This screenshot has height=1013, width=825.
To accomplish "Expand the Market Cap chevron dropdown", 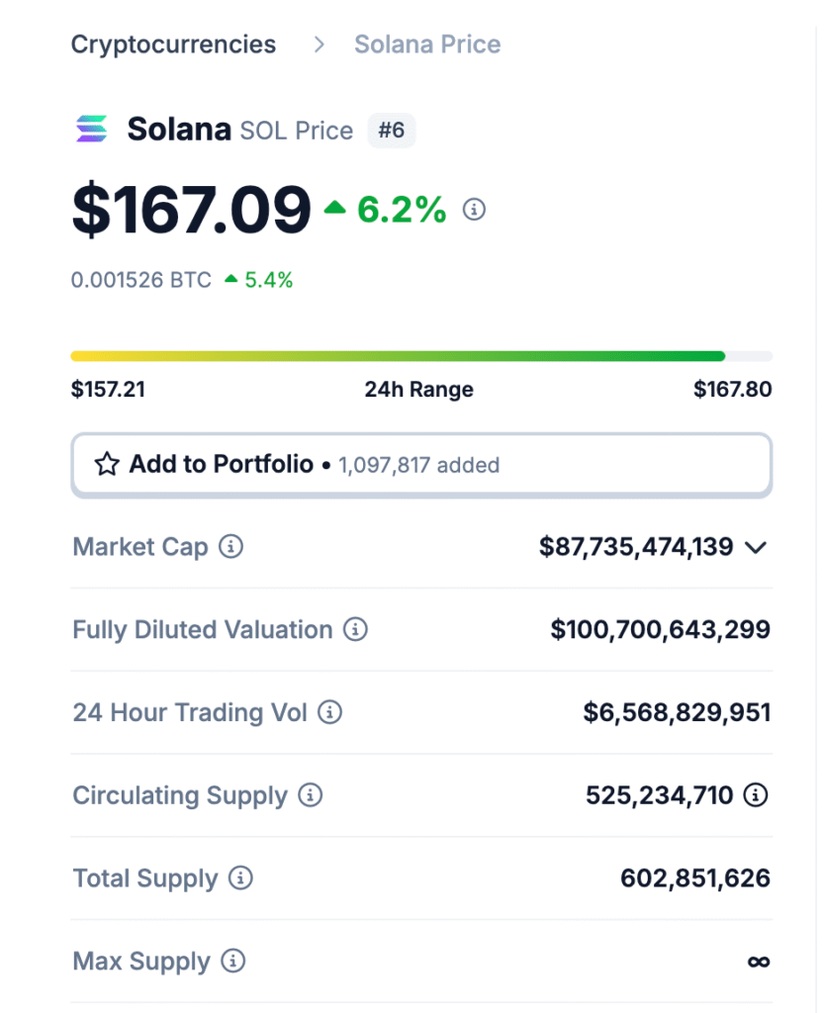I will (x=755, y=548).
